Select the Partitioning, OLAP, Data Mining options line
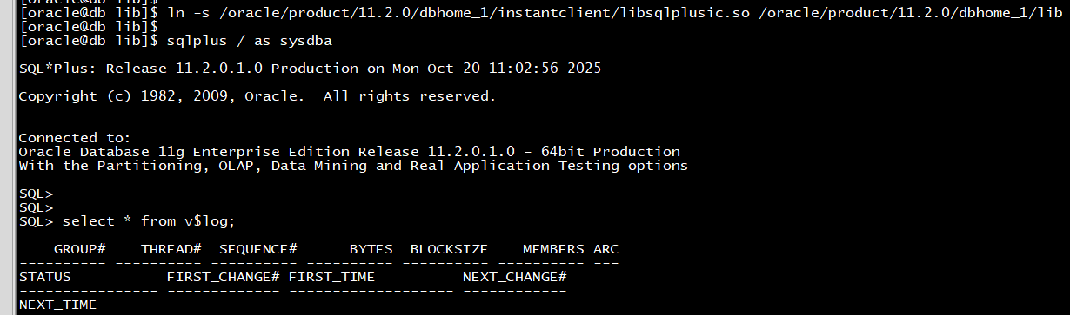Screen dimensions: 1070x315 point(353,166)
